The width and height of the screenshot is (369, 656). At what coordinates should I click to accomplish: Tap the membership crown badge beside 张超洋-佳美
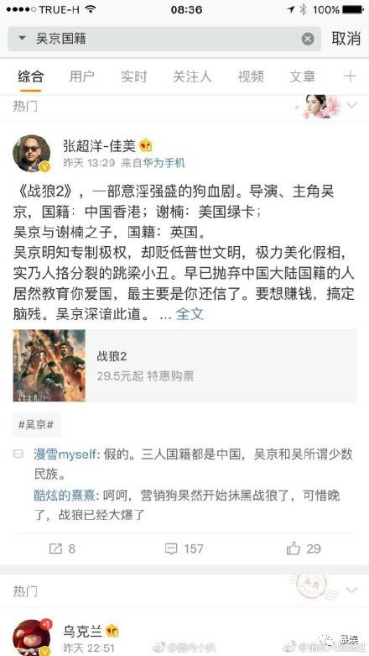tap(146, 145)
